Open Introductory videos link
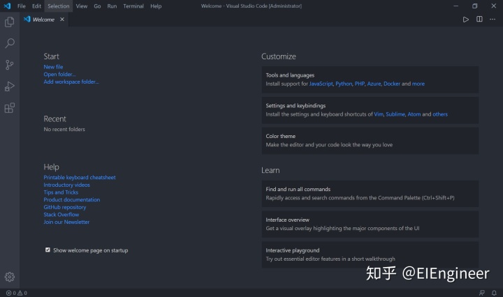 pos(67,185)
